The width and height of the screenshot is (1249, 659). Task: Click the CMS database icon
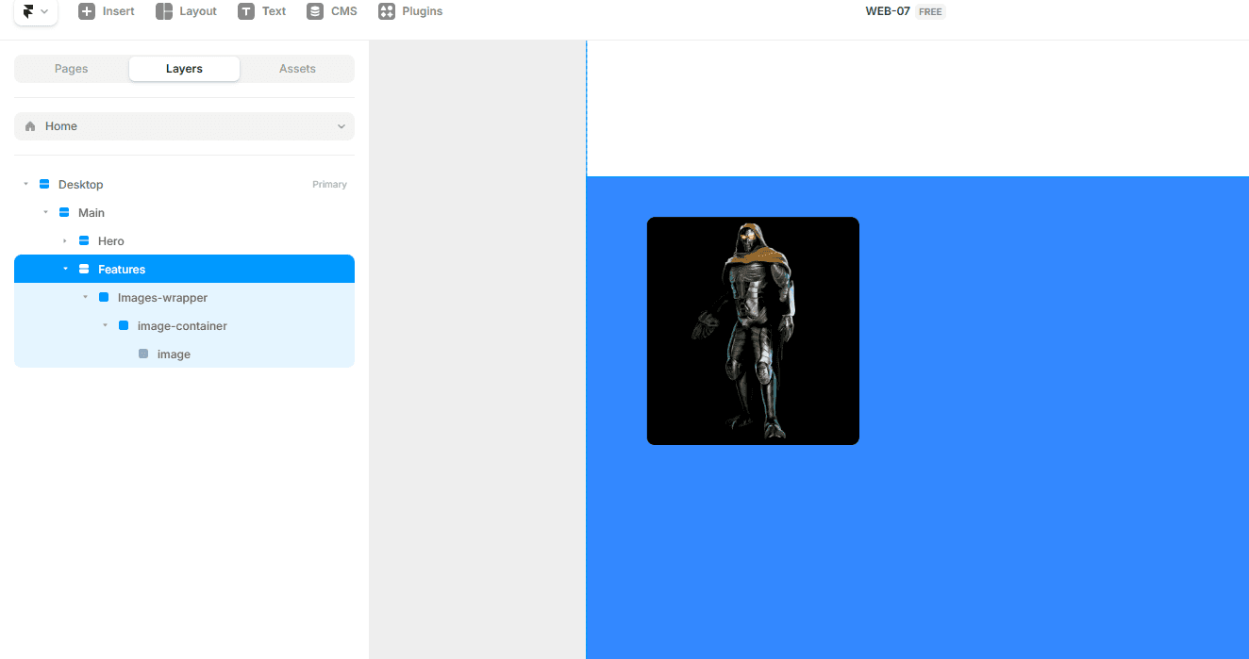315,11
